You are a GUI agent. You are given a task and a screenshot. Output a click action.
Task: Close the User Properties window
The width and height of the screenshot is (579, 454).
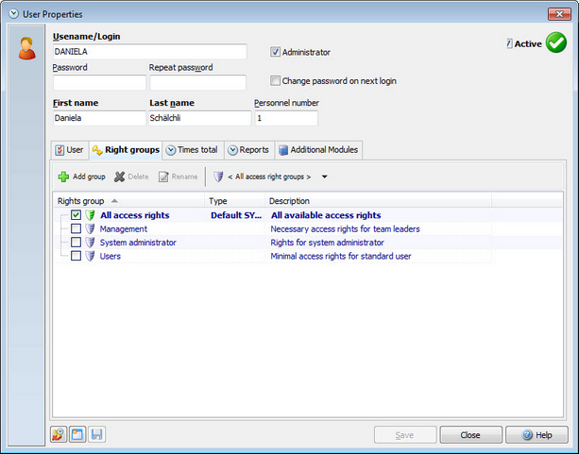click(x=559, y=14)
